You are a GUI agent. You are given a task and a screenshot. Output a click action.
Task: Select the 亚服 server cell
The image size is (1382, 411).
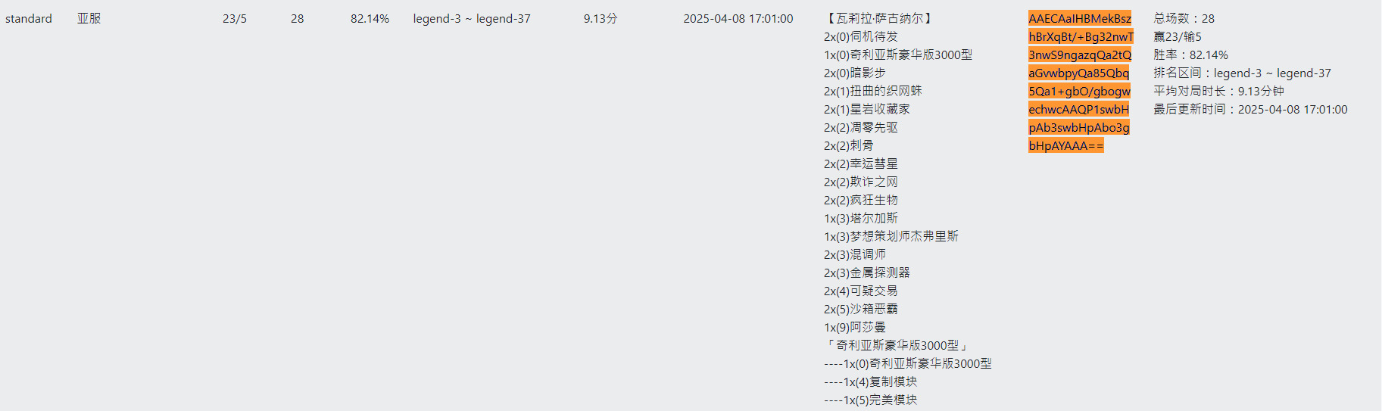tap(89, 18)
